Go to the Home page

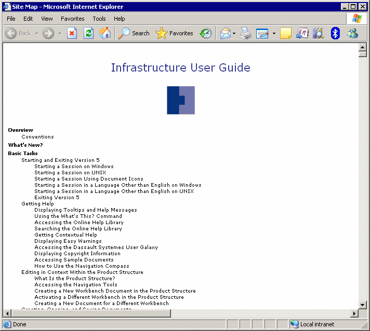click(105, 33)
